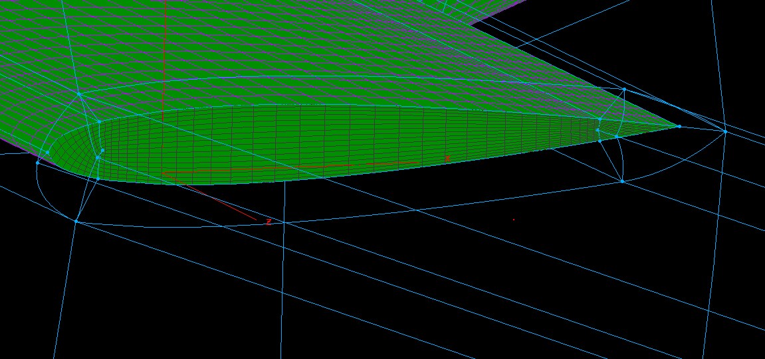
Task: Click the red Z axis line below airfoil
Action: click(x=219, y=202)
